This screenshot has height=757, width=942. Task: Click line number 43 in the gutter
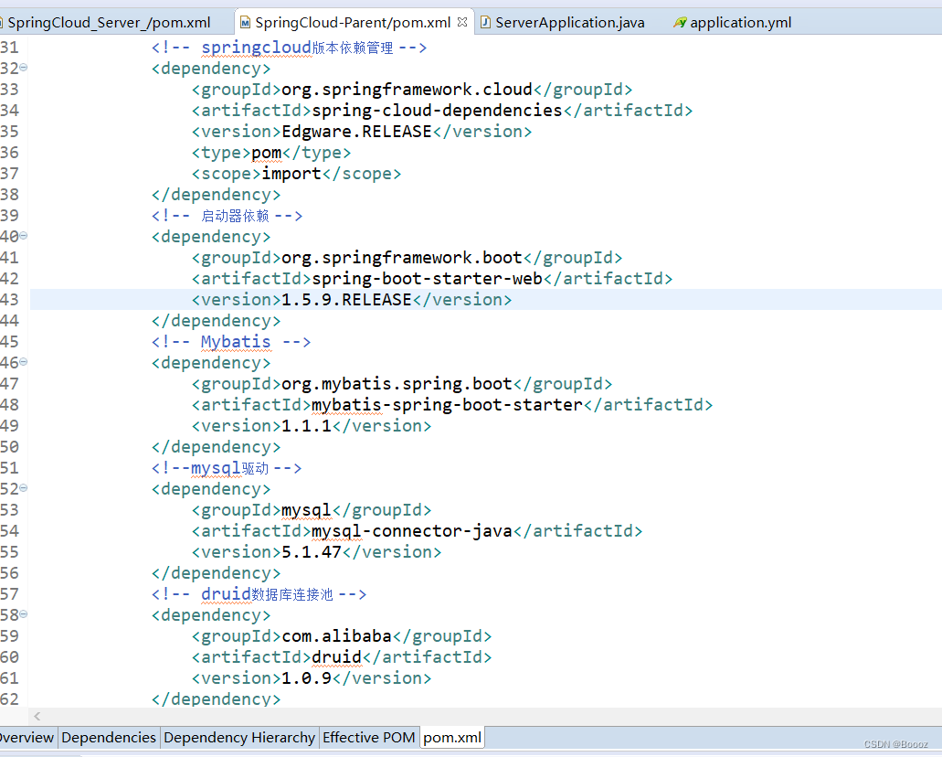[x=10, y=300]
